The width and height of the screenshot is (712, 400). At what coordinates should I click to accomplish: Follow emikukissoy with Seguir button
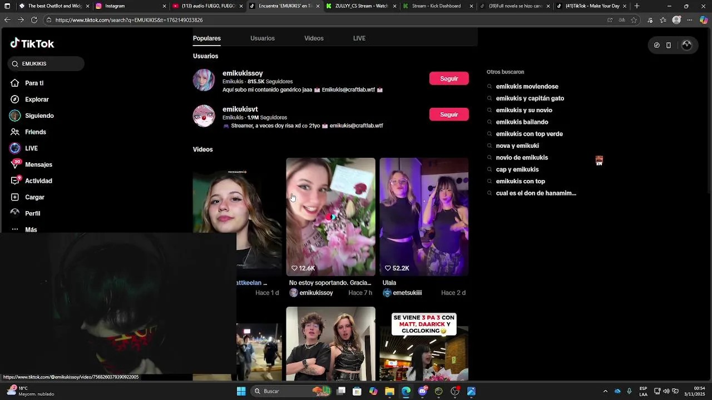point(449,78)
